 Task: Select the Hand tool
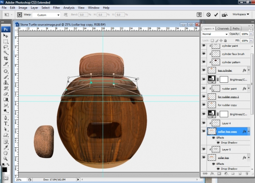point(6,153)
